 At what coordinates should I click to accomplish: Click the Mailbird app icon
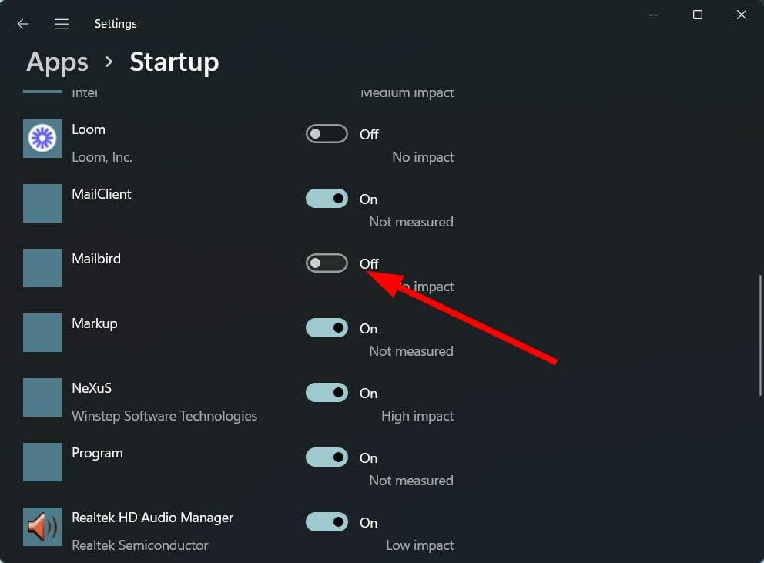click(42, 268)
